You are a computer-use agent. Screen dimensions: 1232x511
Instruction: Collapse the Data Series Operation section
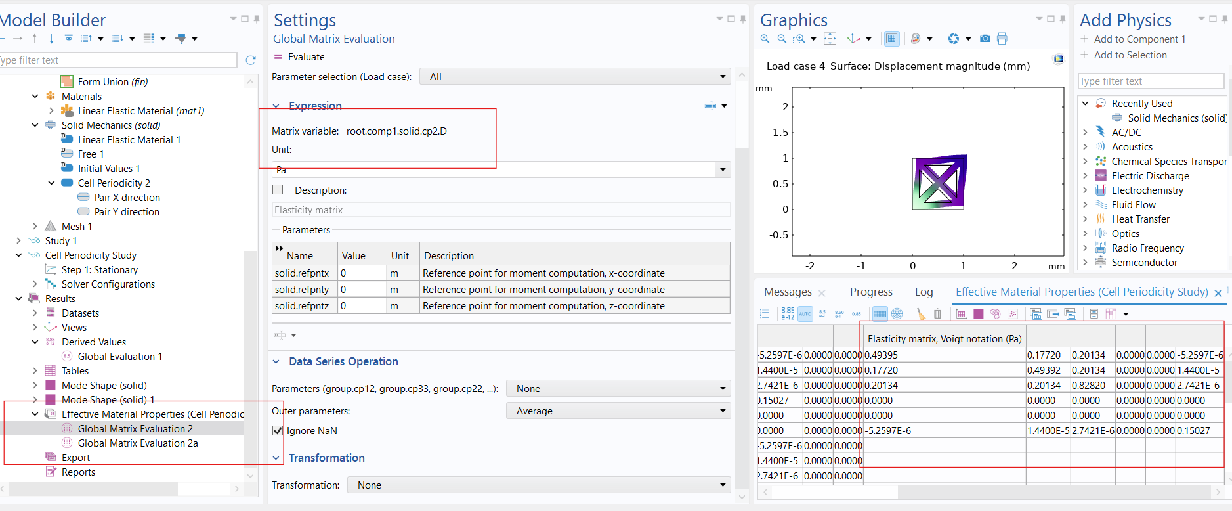tap(277, 361)
